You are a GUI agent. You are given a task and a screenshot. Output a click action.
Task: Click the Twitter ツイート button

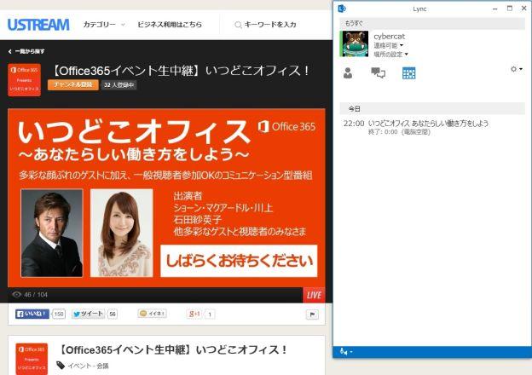(88, 314)
